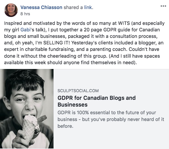Open the boy eating ice cream thumbnail
This screenshot has width=169, height=149.
[x=27, y=109]
